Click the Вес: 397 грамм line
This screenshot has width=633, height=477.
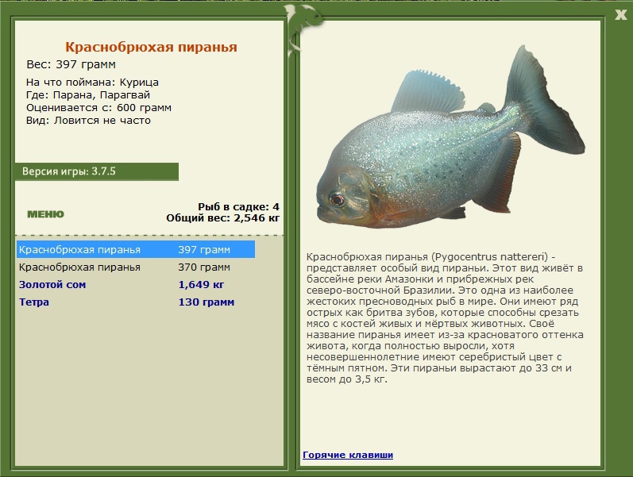(71, 64)
